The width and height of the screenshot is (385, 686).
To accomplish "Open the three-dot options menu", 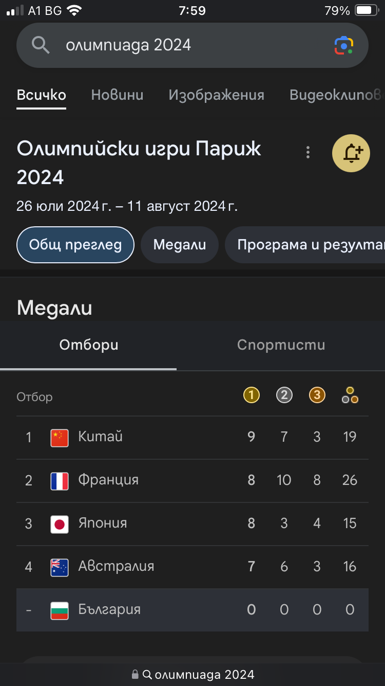I will pos(308,152).
